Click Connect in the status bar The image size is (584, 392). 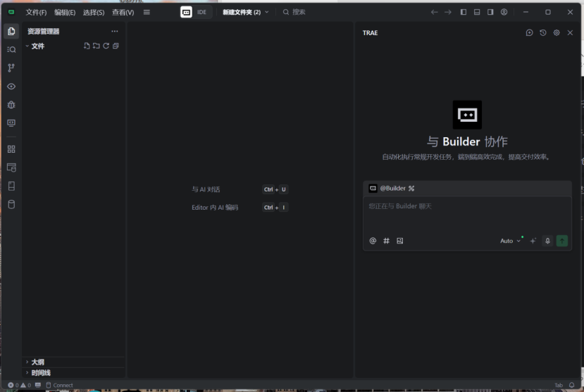coord(60,385)
